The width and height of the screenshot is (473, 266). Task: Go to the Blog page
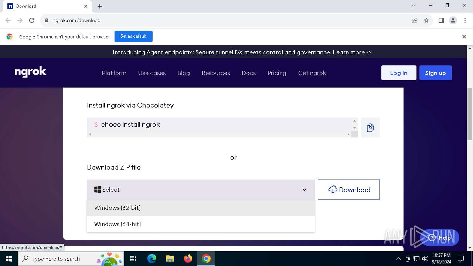pos(184,73)
